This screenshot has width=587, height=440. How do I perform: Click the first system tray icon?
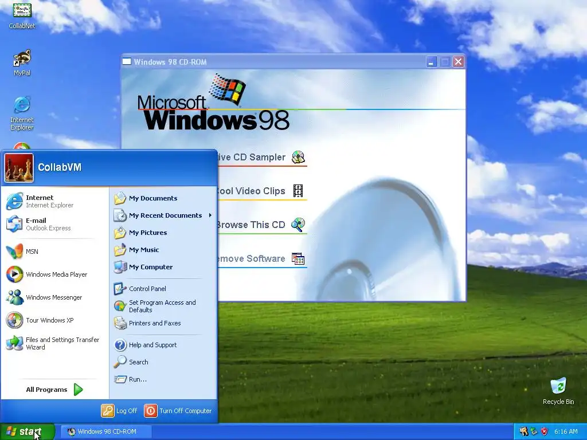(x=524, y=432)
